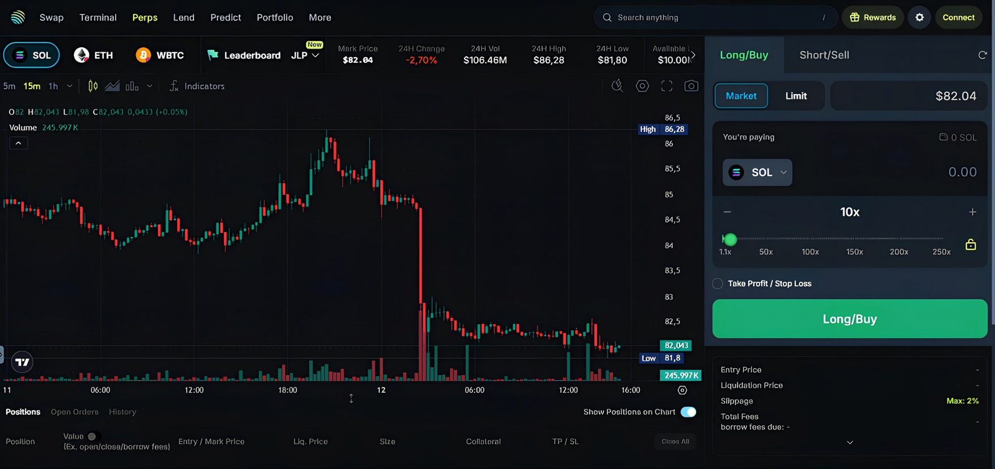Toggle fullscreen chart icon
995x469 pixels.
click(667, 86)
